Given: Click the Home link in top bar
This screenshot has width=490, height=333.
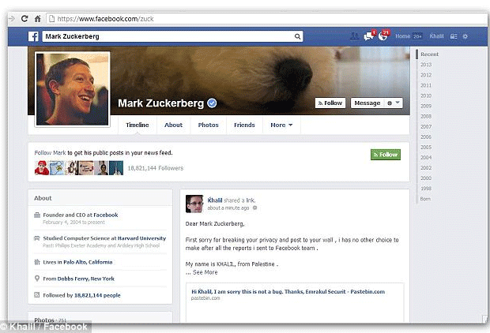Looking at the screenshot, I should pos(403,36).
